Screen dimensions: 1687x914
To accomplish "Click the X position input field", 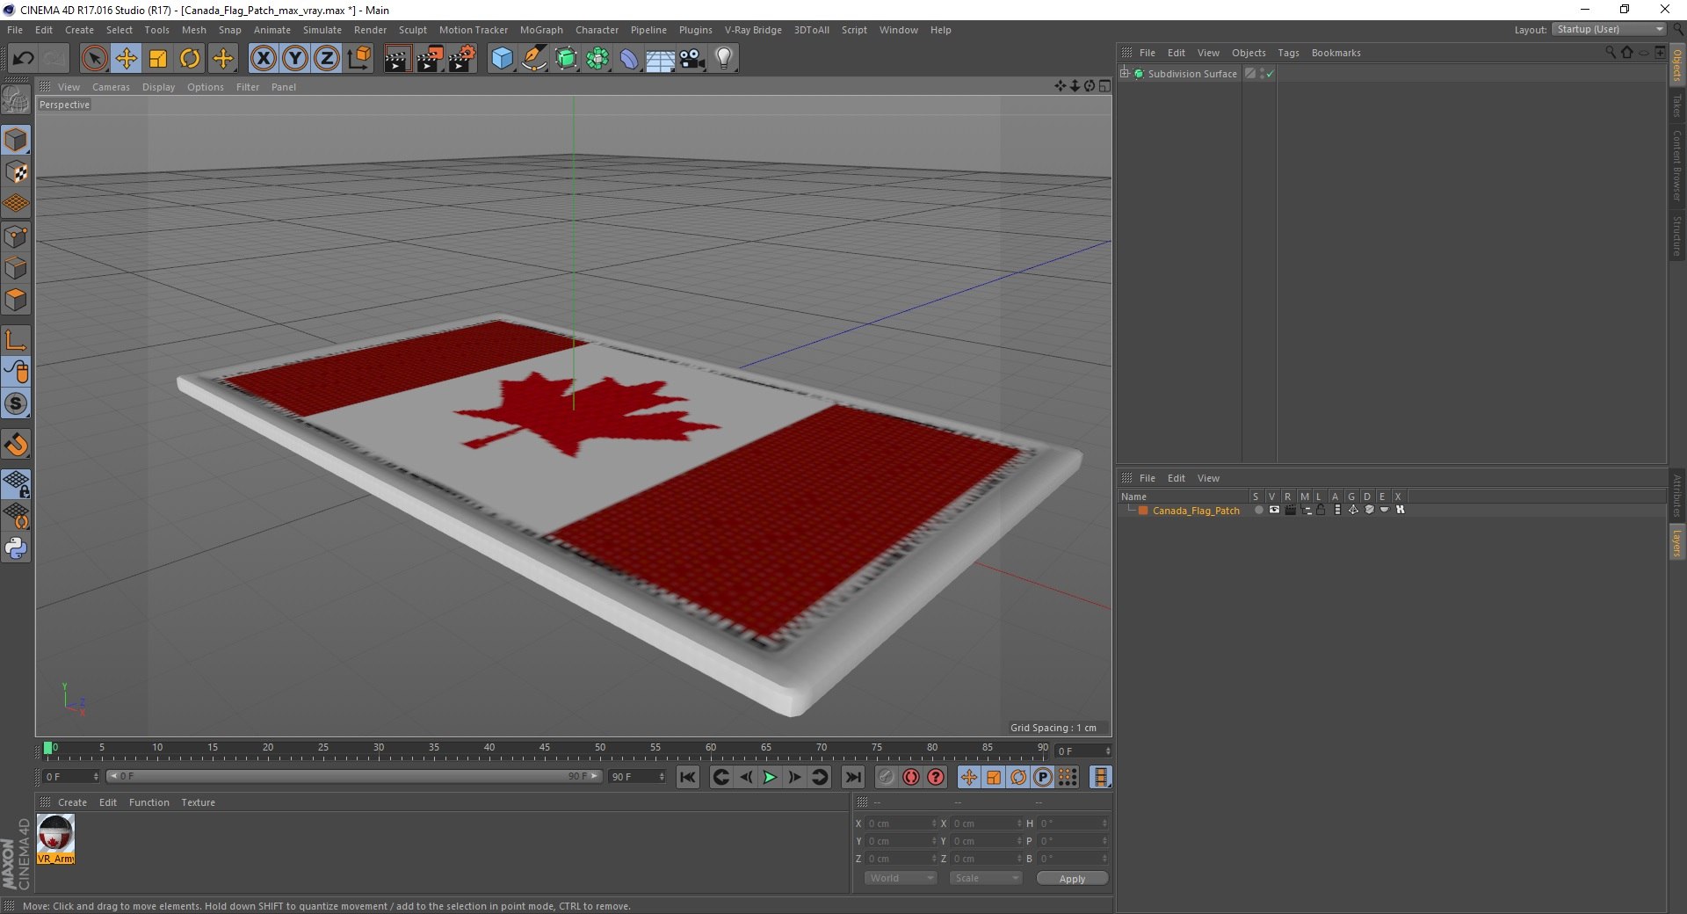I will [901, 823].
